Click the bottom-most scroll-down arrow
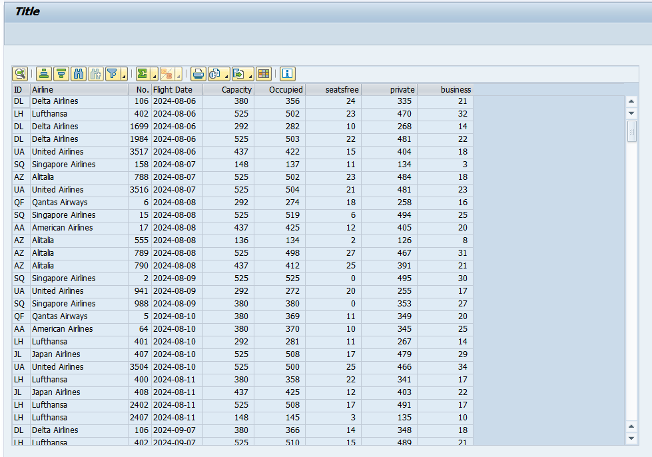 pos(631,438)
